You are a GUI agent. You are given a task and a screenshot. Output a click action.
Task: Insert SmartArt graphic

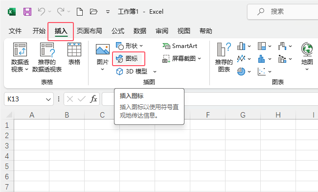pos(180,46)
